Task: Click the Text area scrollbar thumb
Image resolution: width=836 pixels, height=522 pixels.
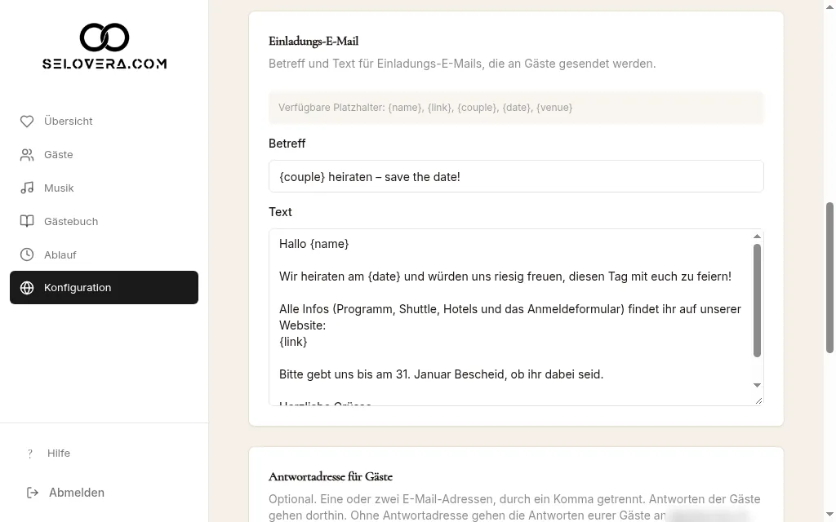Action: (x=757, y=300)
